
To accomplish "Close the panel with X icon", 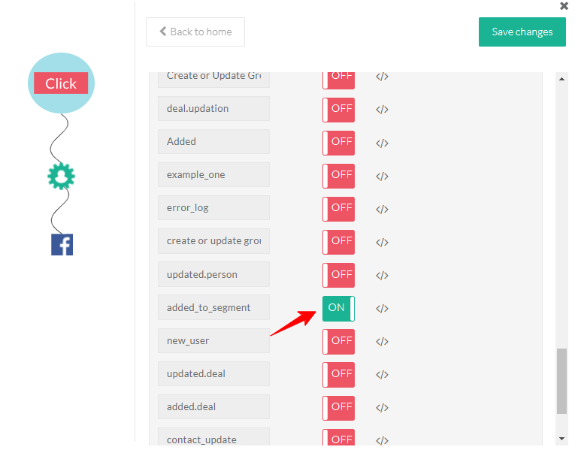I will [x=564, y=6].
